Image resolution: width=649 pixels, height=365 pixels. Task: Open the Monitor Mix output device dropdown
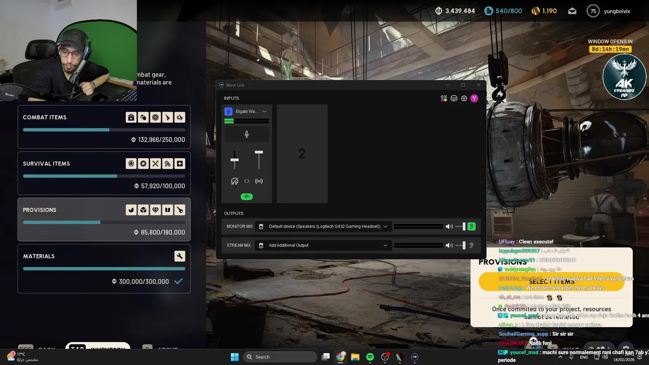tap(323, 227)
